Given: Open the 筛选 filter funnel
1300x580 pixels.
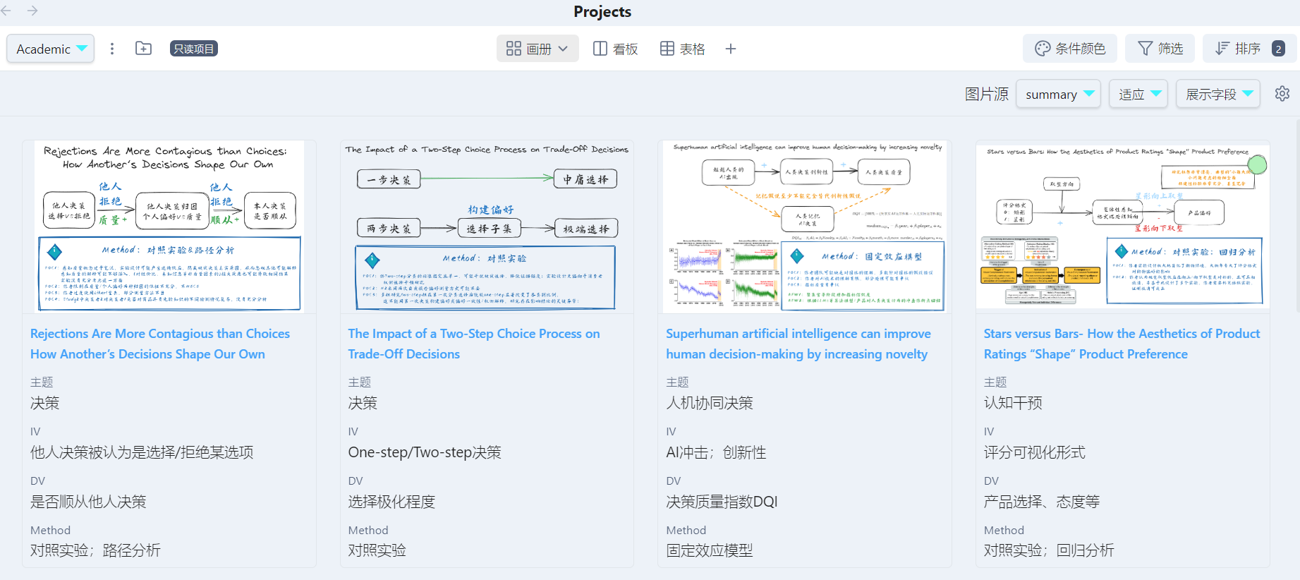Looking at the screenshot, I should click(1160, 49).
